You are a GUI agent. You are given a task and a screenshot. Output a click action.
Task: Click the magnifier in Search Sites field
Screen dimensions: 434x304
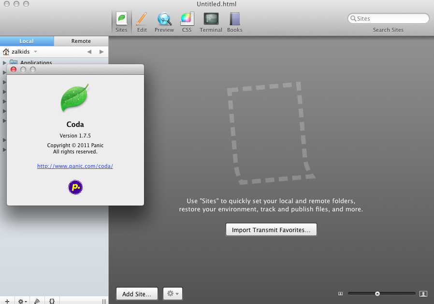(353, 18)
